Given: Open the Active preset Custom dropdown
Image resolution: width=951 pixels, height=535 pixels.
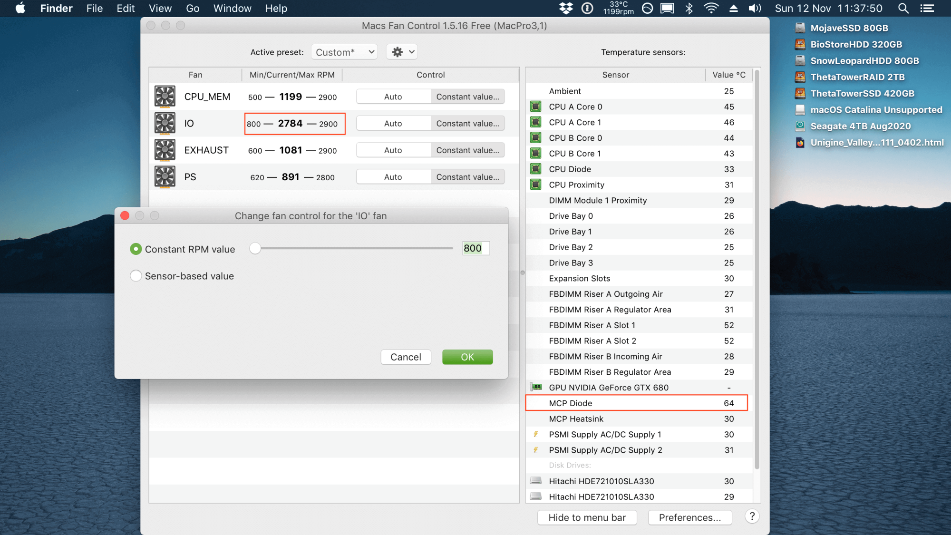Looking at the screenshot, I should coord(344,52).
